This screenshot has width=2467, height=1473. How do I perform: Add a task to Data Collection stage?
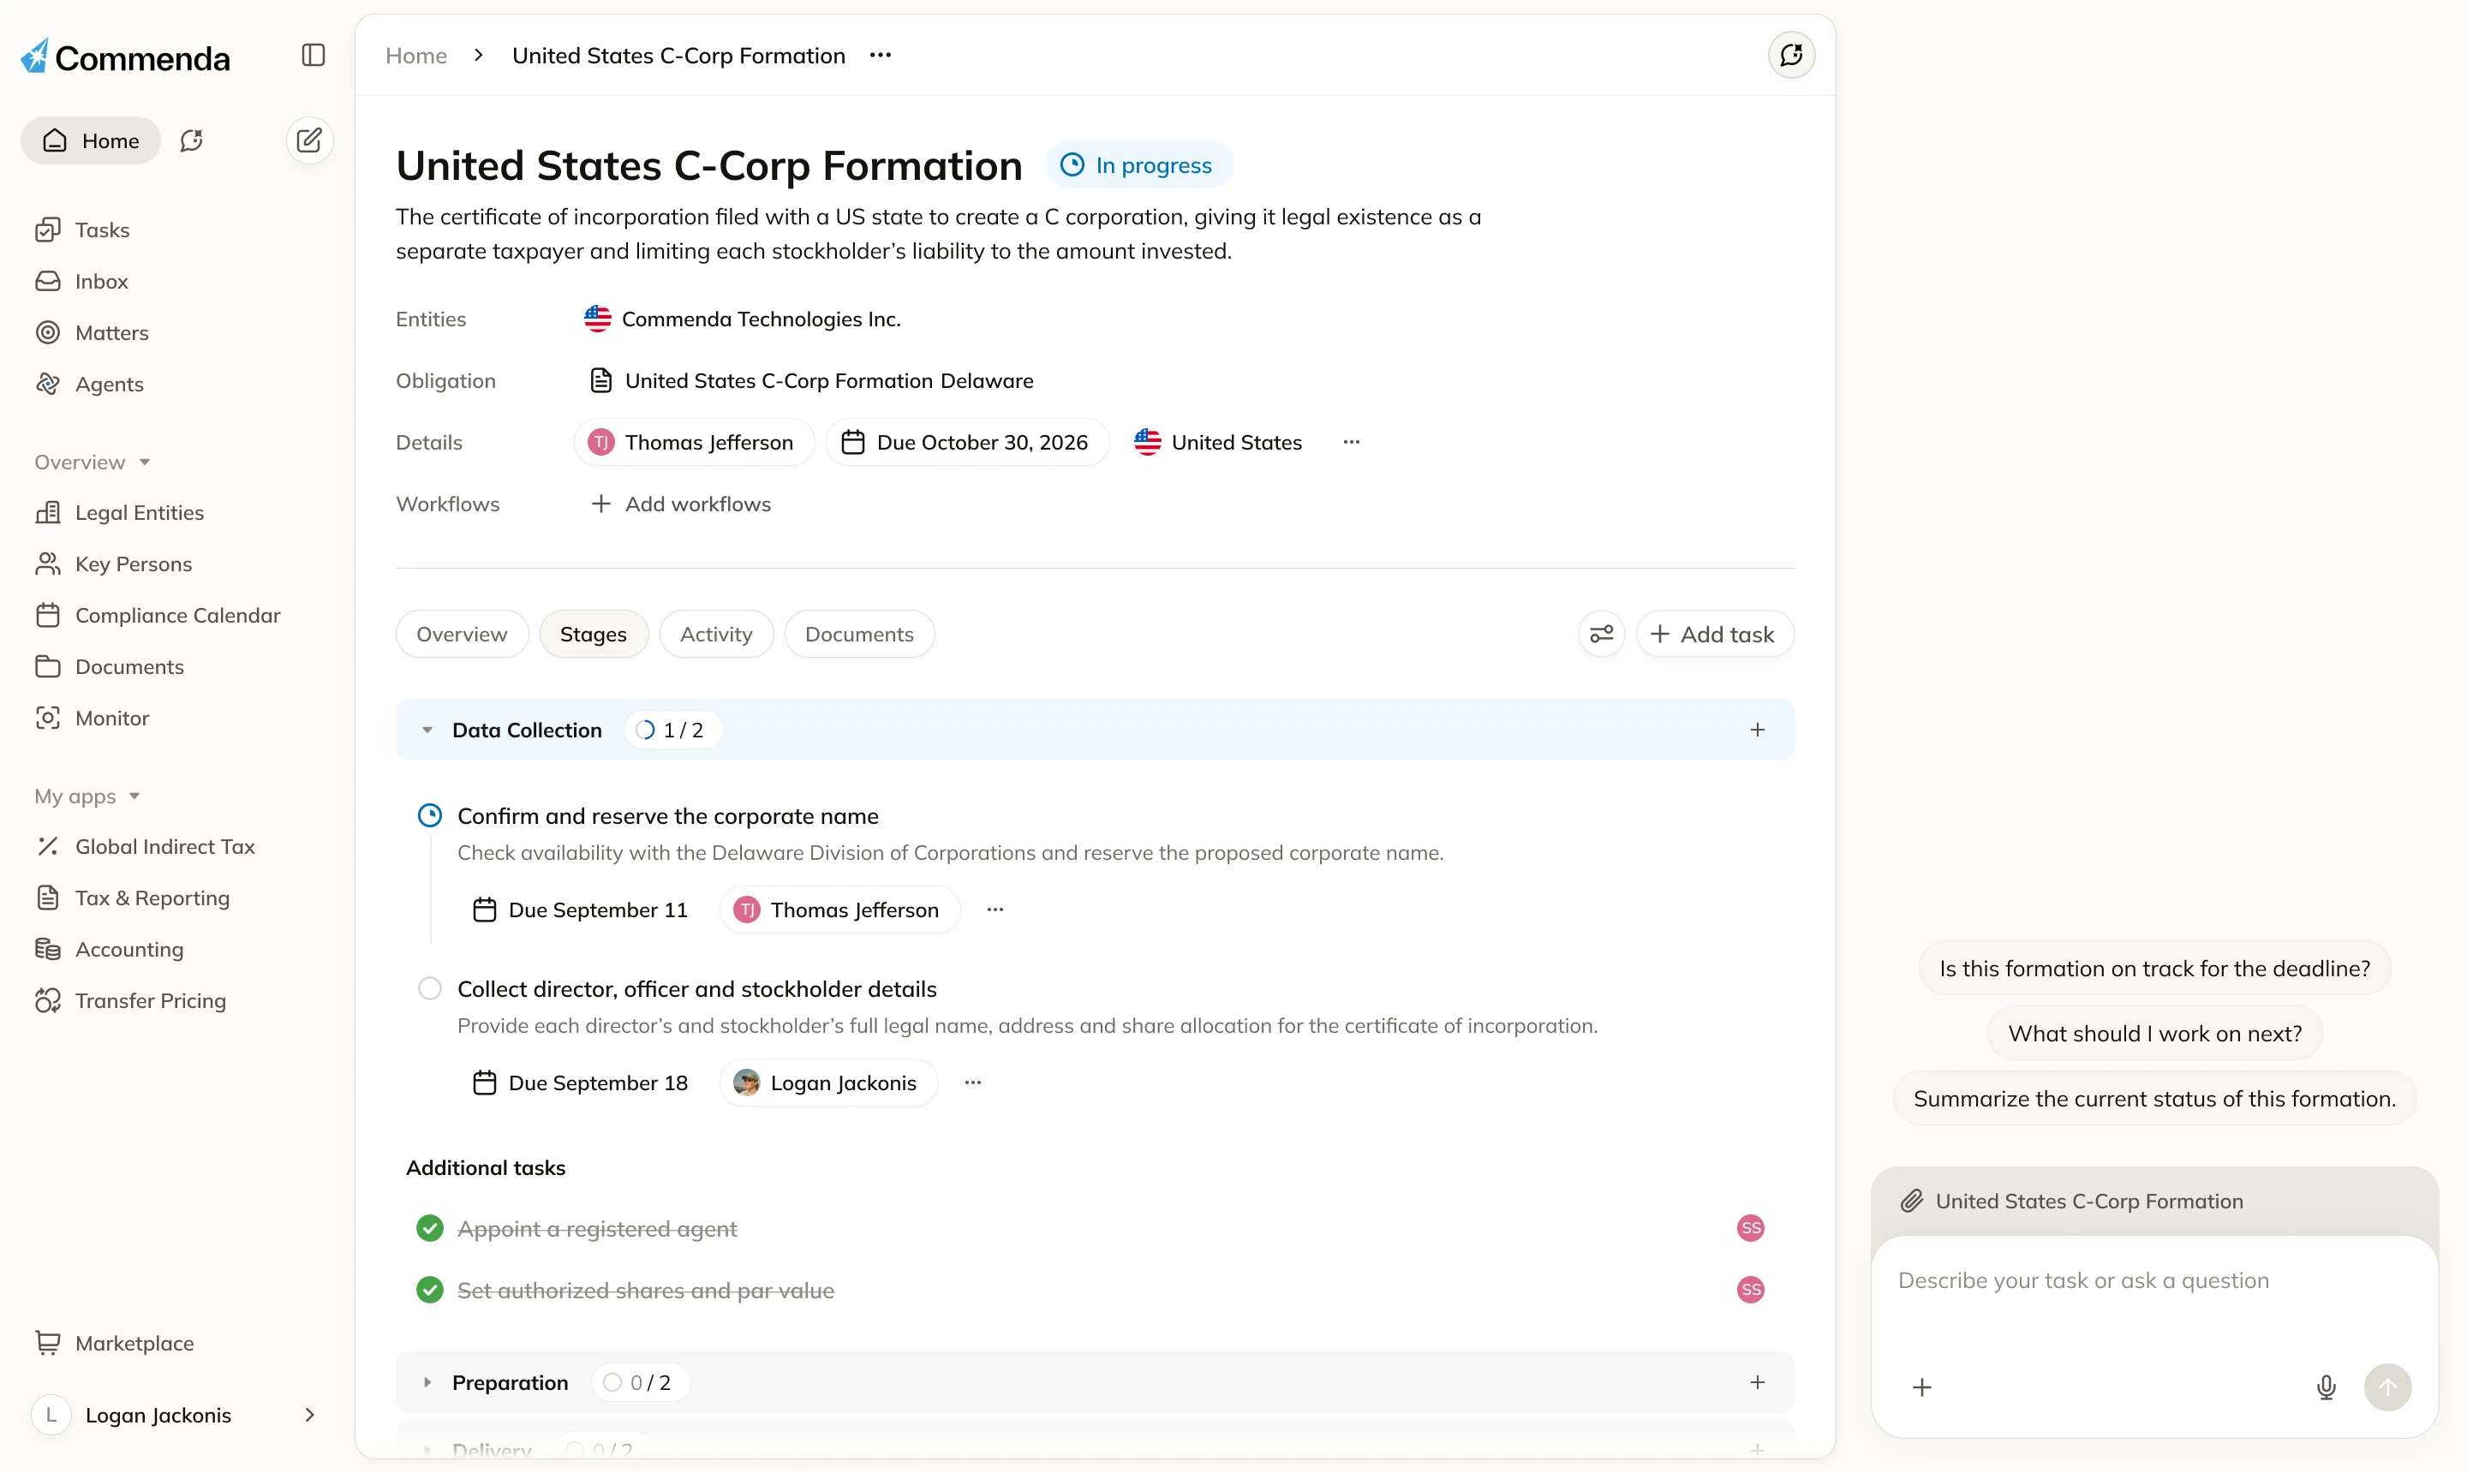1757,731
